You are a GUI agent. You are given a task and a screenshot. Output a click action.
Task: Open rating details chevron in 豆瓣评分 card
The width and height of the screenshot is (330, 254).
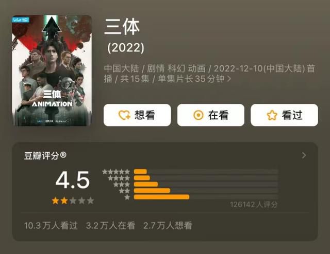point(304,156)
